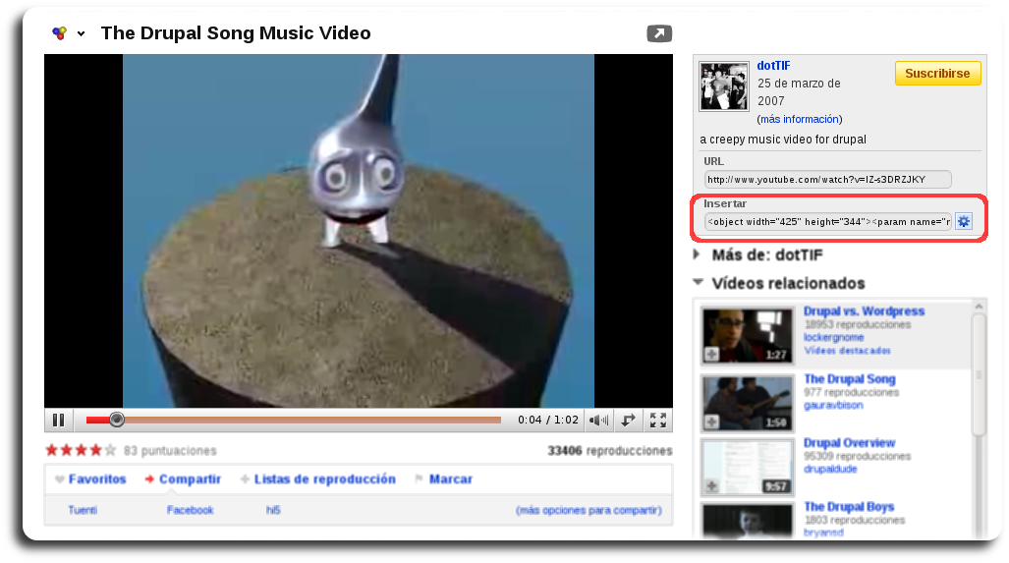Pause the video playback
This screenshot has height=563, width=1009.
pyautogui.click(x=58, y=421)
